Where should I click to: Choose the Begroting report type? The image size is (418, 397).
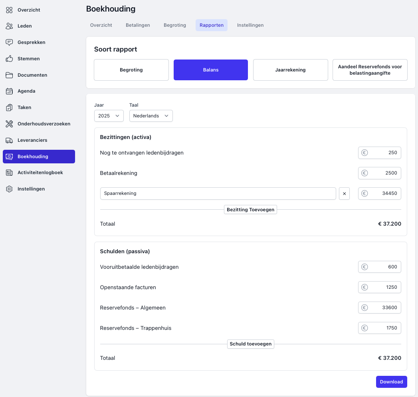pyautogui.click(x=131, y=70)
